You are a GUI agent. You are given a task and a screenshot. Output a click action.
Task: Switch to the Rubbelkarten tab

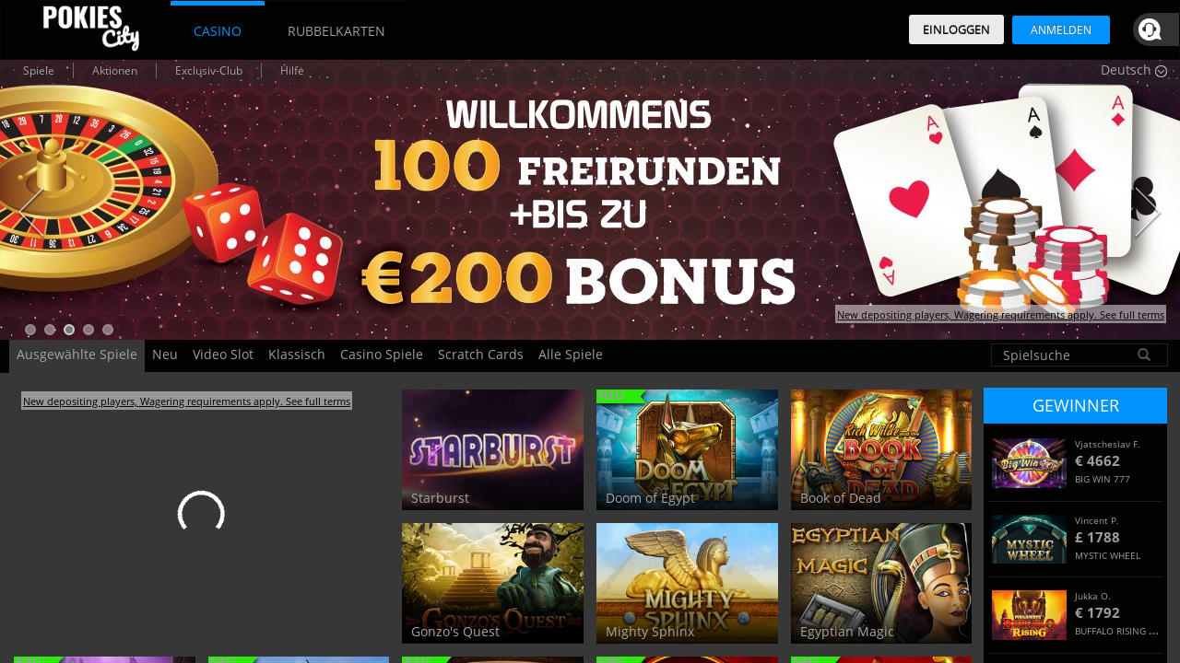(336, 30)
